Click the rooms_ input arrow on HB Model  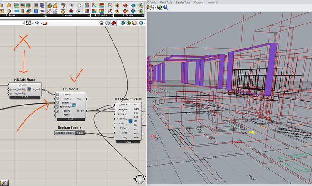click(57, 95)
